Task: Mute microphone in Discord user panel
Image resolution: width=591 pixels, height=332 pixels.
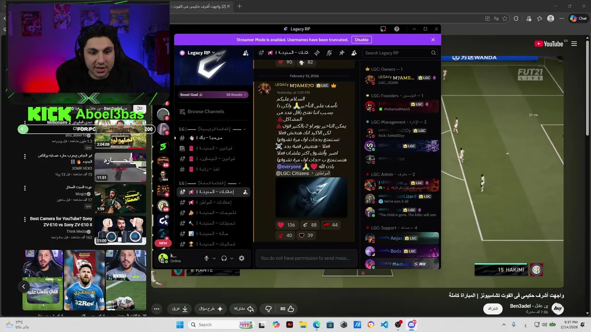Action: point(206,258)
